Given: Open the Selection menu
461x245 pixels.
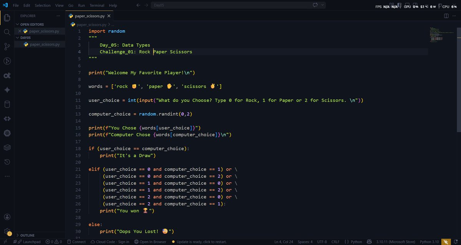Looking at the screenshot, I should tap(42, 5).
